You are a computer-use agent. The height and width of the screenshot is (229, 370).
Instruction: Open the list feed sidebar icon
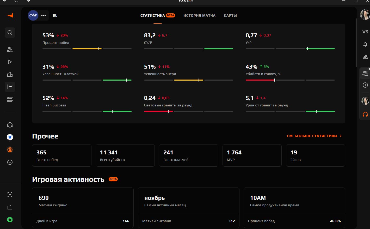point(10,99)
